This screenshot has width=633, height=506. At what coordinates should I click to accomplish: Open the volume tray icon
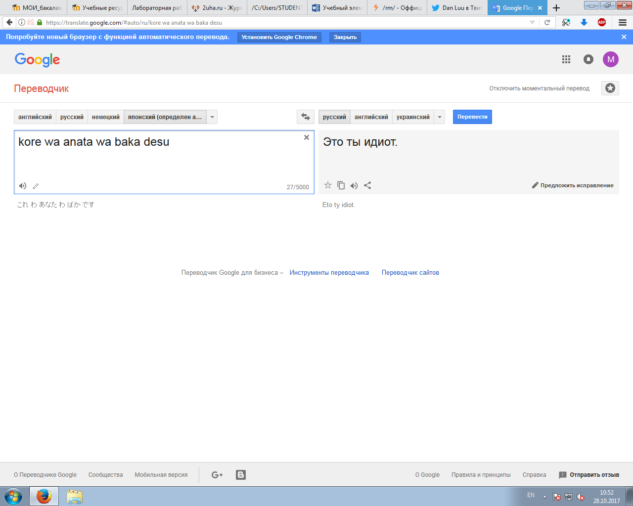[581, 497]
